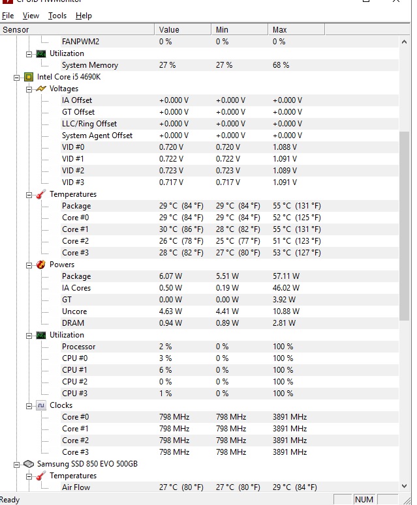Open the Tools menu
The image size is (417, 505).
(x=57, y=15)
